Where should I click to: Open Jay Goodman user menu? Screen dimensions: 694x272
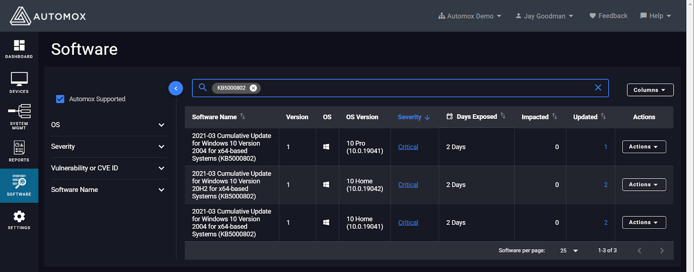(544, 16)
